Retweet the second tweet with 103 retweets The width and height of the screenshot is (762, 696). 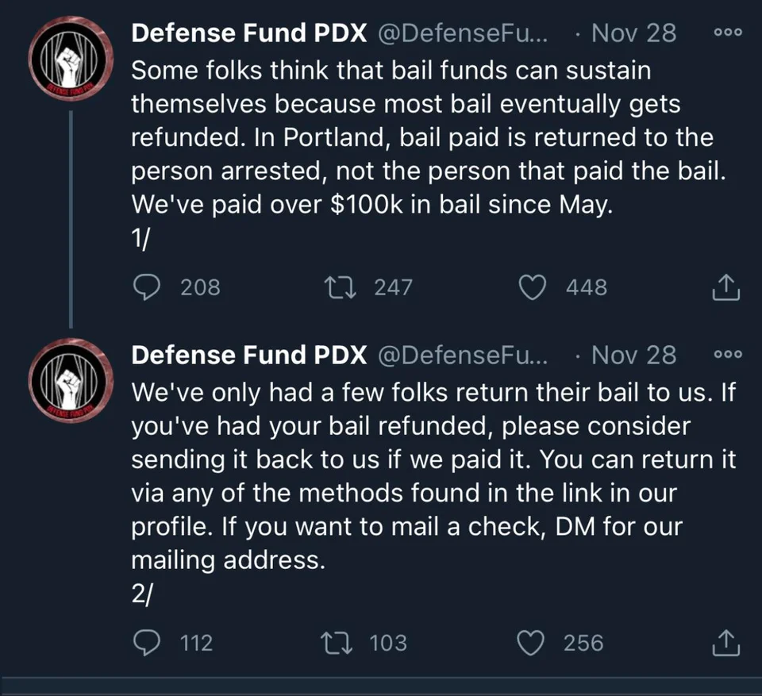coord(337,643)
